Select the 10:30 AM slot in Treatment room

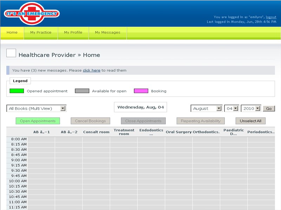pyautogui.click(x=124, y=191)
